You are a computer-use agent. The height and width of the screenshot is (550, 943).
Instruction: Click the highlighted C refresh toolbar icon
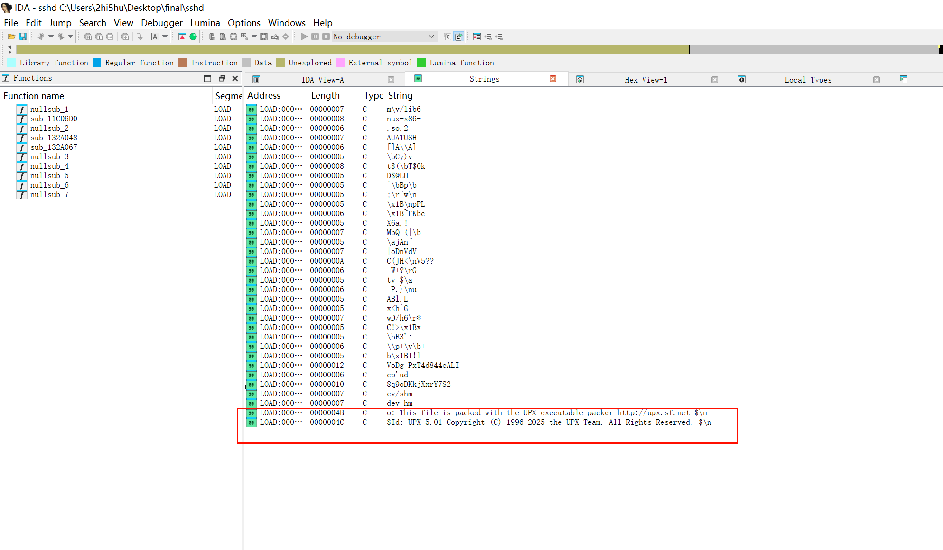(x=458, y=37)
